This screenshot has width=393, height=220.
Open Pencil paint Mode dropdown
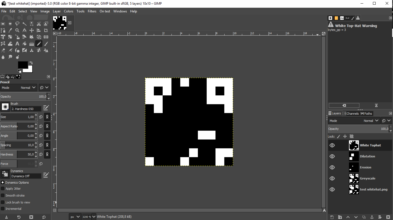[19, 88]
